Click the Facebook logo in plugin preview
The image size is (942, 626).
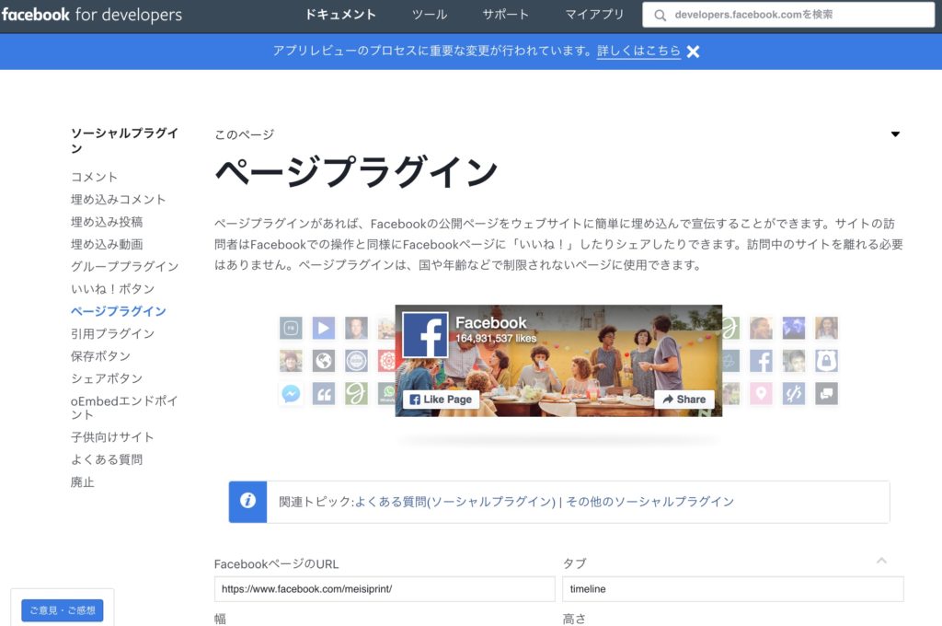(425, 335)
